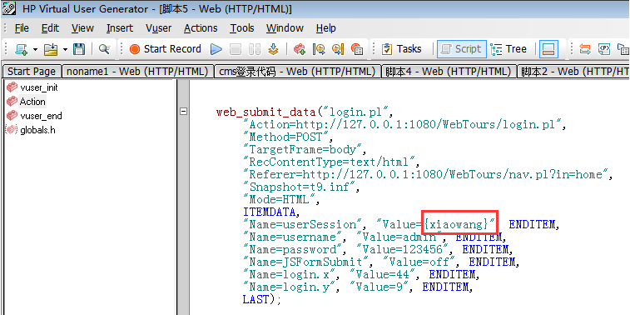Save the script with the floppy icon
The width and height of the screenshot is (630, 315).
pyautogui.click(x=79, y=49)
